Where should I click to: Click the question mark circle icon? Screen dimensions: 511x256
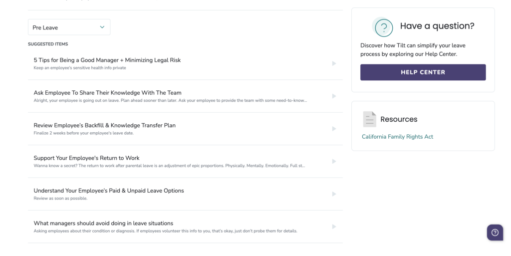[383, 27]
